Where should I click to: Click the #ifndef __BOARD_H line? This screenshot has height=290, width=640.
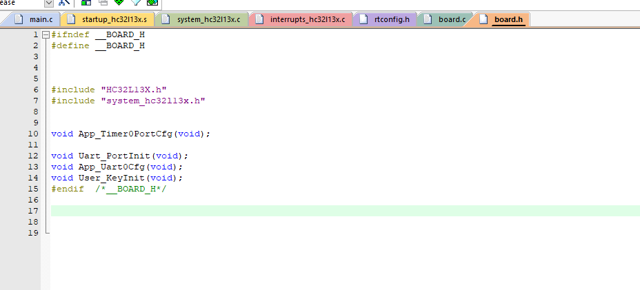point(98,34)
